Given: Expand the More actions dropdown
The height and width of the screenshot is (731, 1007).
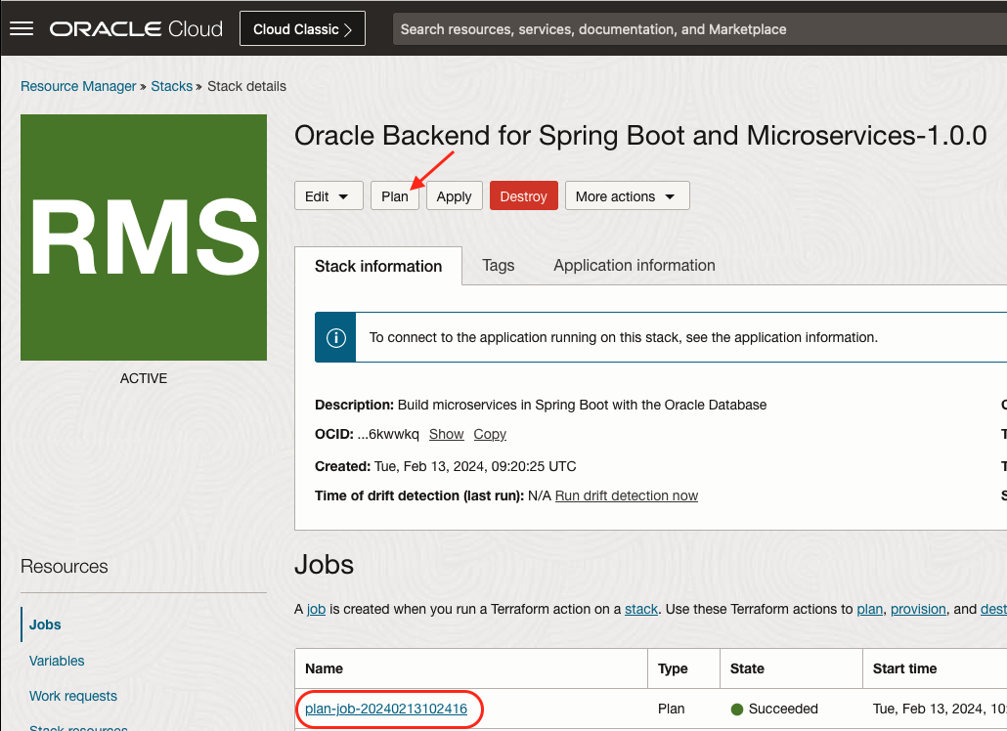Looking at the screenshot, I should tap(627, 195).
